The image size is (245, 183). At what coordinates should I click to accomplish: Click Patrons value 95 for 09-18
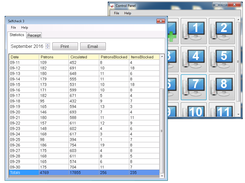tap(54, 101)
